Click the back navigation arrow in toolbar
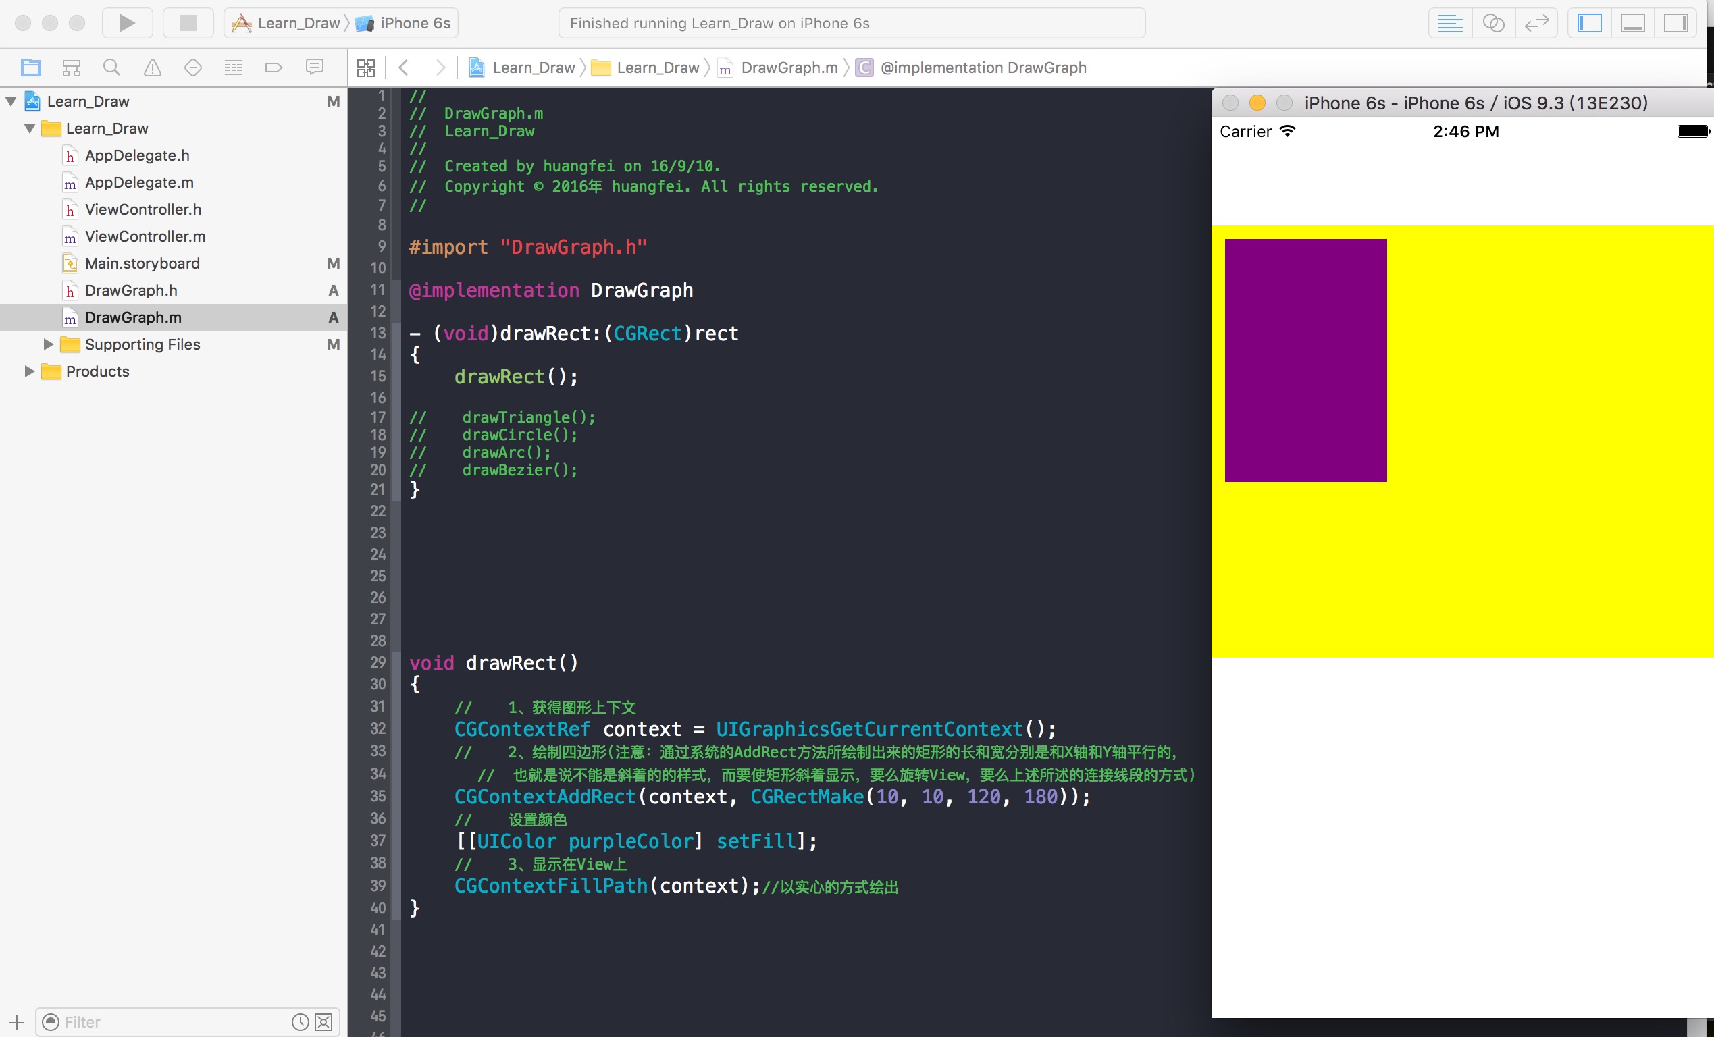Screen dimensions: 1714x1037 tap(404, 66)
